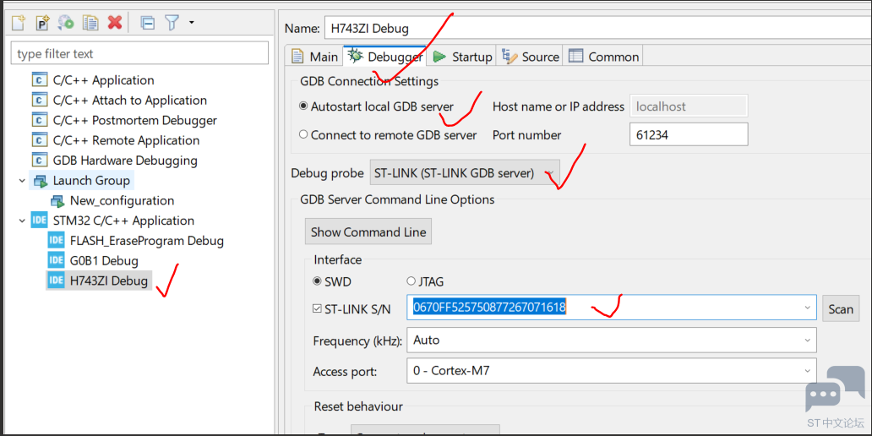The image size is (872, 436).
Task: Open the Access port dropdown
Action: coord(612,370)
